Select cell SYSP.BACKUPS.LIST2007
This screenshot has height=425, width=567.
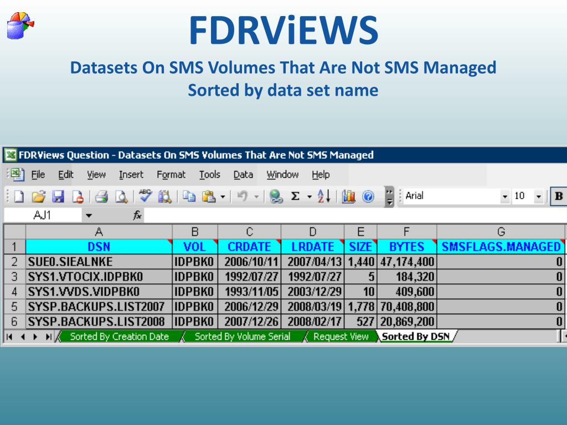99,307
